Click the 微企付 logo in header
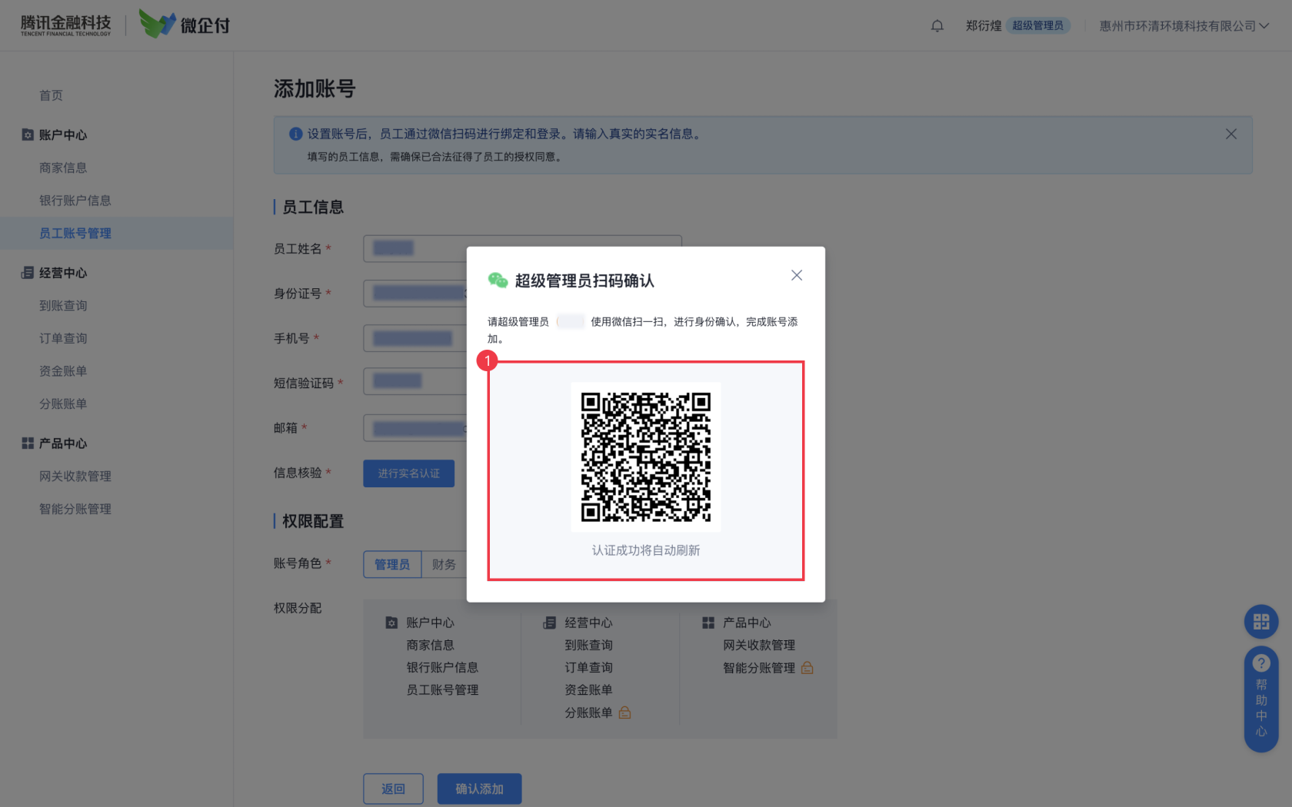 (x=185, y=25)
